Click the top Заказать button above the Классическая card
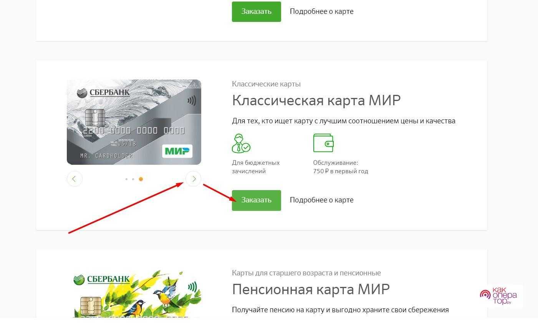 256,12
